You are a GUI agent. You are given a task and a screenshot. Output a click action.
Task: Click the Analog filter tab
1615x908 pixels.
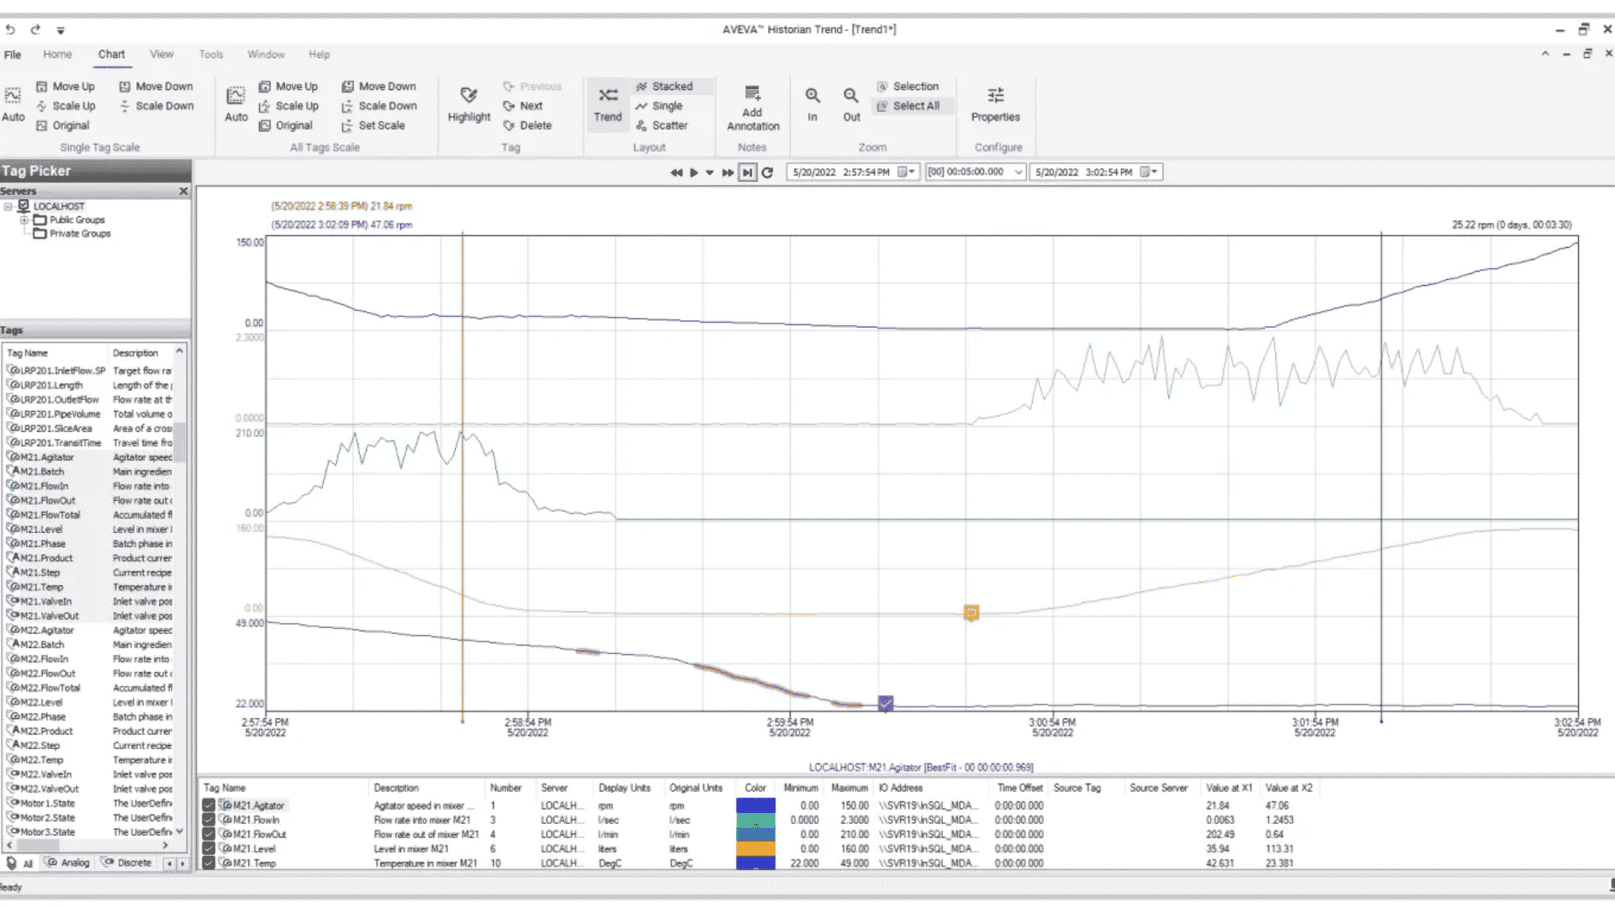(68, 863)
